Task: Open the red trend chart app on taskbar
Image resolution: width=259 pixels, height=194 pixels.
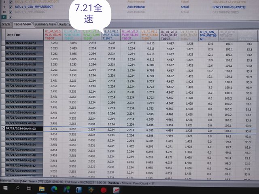Action: coord(116,190)
